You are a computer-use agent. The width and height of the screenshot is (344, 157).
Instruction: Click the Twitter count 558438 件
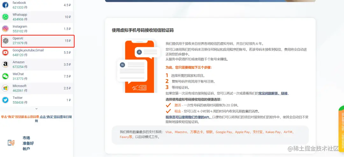point(20,102)
